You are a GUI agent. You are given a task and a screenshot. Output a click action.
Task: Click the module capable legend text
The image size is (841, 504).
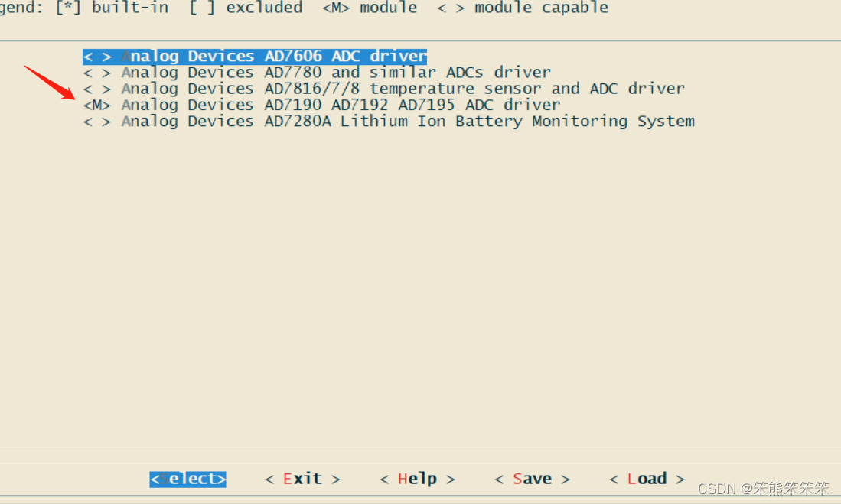[542, 8]
